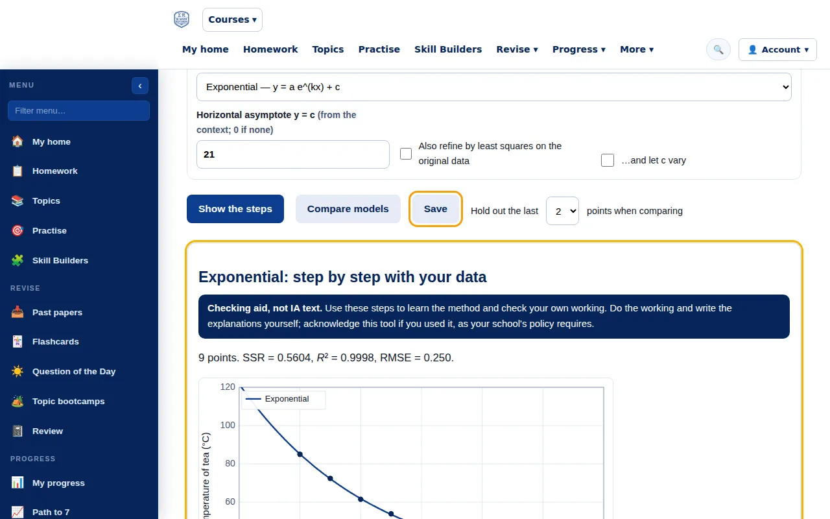Open Flashcards link in sidebar
The height and width of the screenshot is (519, 830).
[x=56, y=341]
